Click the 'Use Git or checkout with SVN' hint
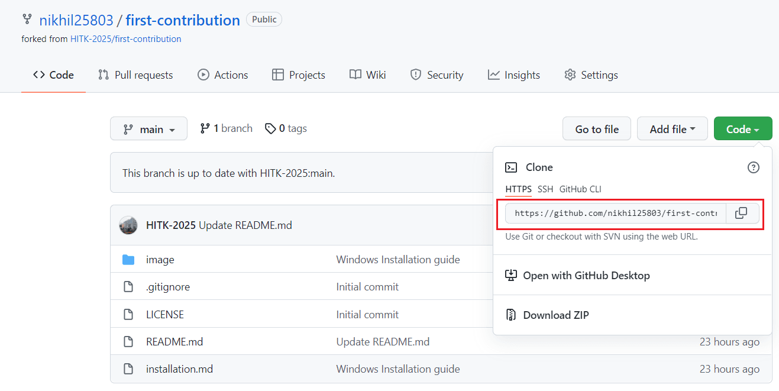The width and height of the screenshot is (779, 391). click(x=602, y=237)
